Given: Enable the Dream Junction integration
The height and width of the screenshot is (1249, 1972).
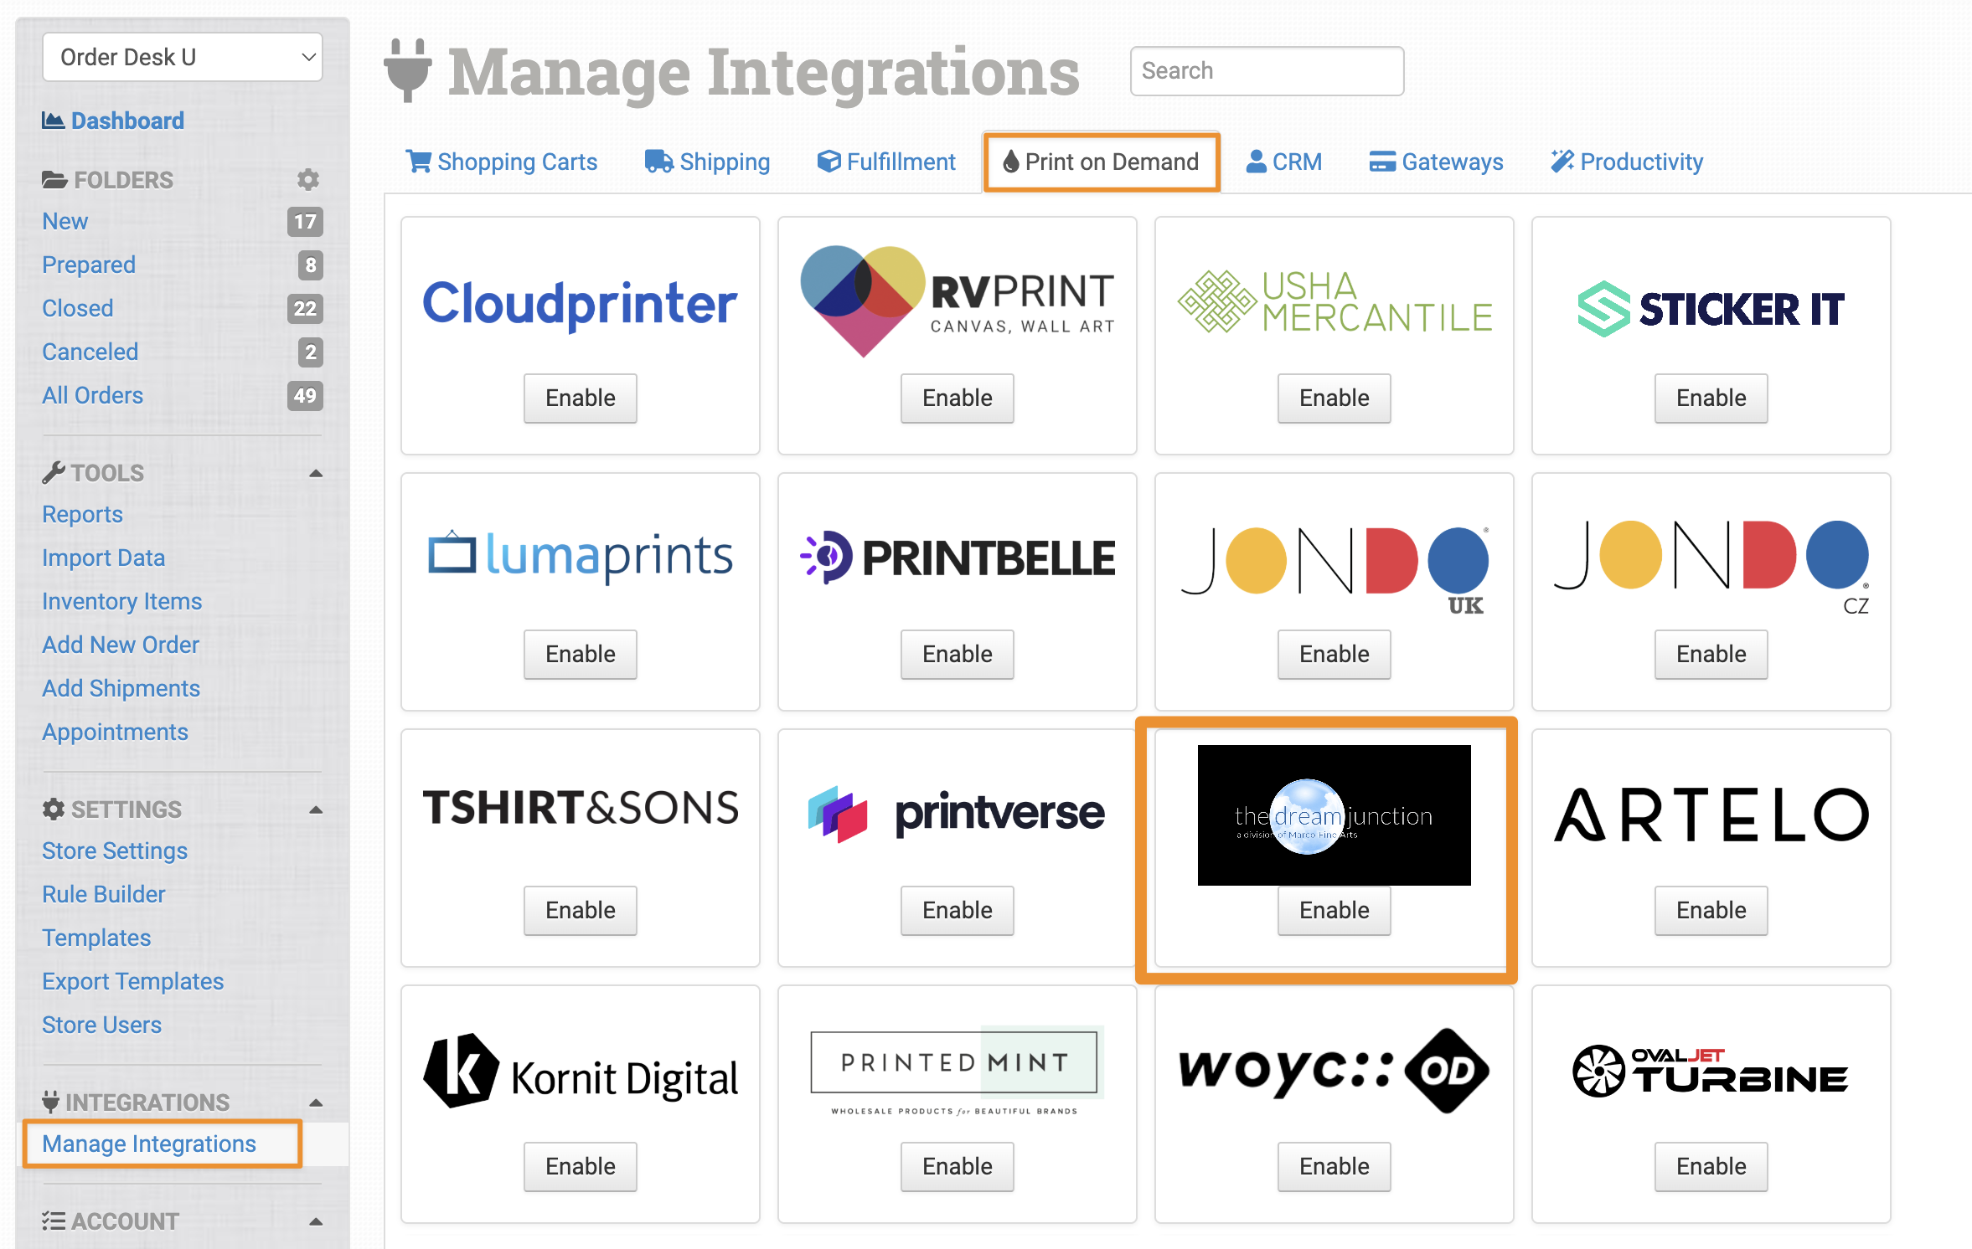Looking at the screenshot, I should pyautogui.click(x=1334, y=910).
